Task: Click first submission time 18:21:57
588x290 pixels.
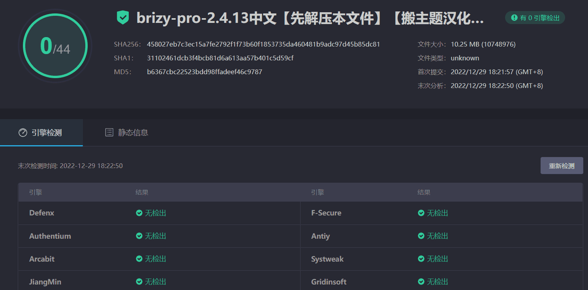Action: (497, 72)
